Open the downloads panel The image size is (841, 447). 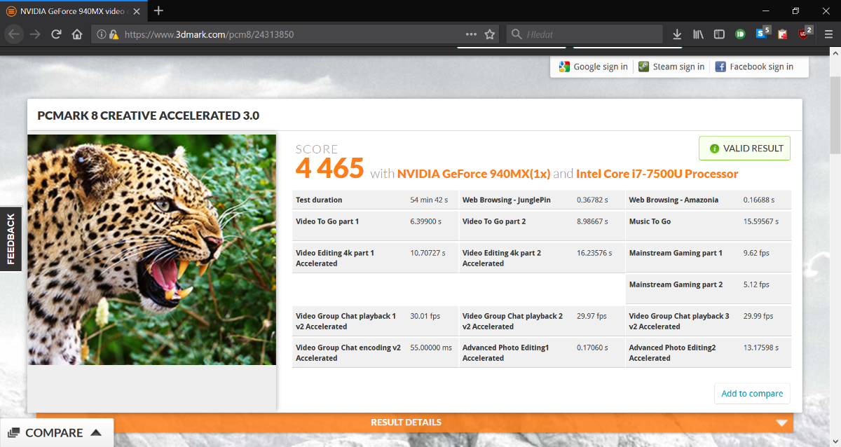click(677, 34)
